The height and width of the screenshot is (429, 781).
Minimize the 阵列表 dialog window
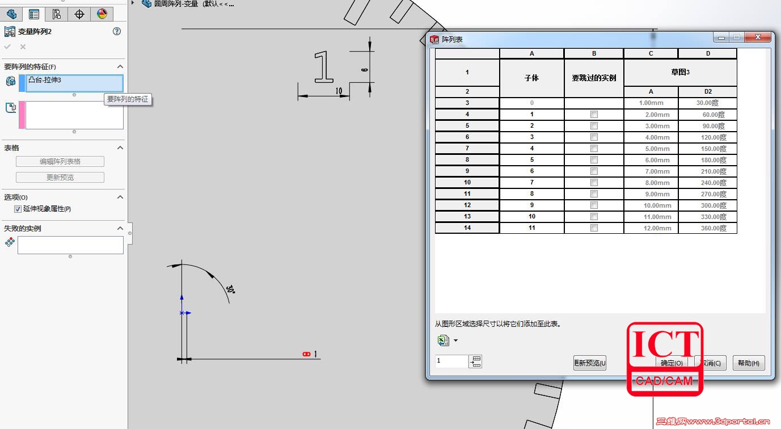[x=721, y=37]
